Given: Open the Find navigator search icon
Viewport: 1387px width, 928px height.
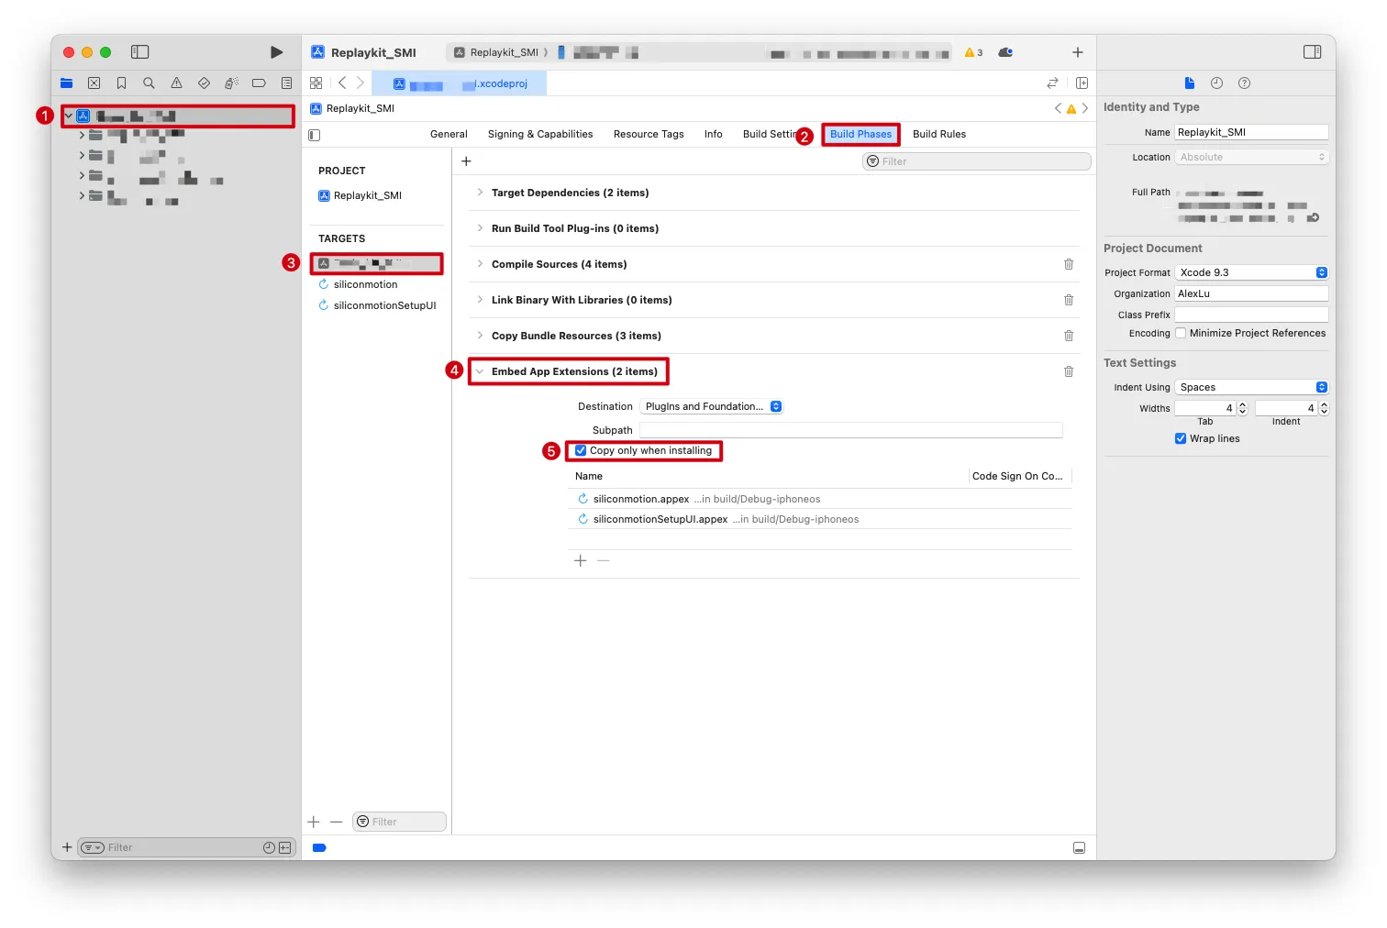Looking at the screenshot, I should point(149,83).
